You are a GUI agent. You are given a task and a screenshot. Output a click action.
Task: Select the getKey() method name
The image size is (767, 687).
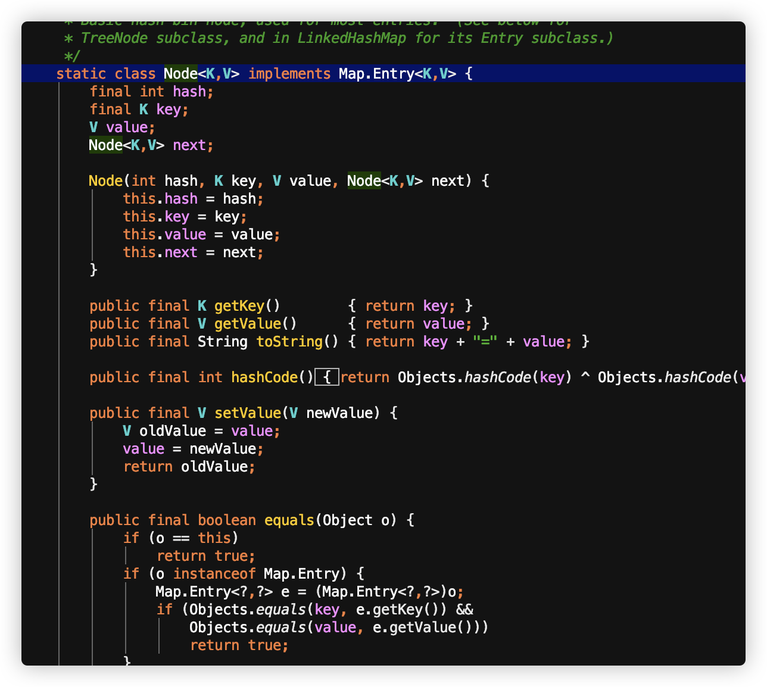pyautogui.click(x=239, y=305)
